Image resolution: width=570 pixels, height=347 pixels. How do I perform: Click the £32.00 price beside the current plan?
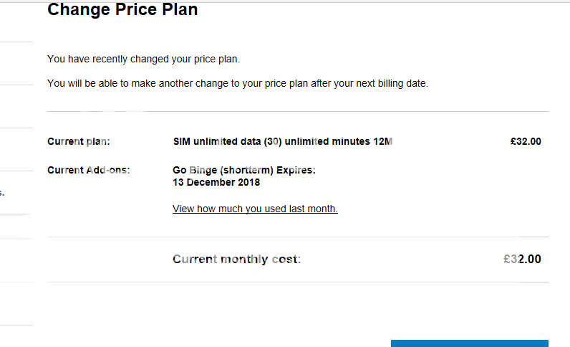click(526, 141)
